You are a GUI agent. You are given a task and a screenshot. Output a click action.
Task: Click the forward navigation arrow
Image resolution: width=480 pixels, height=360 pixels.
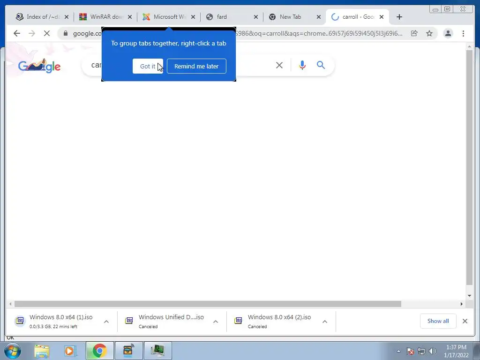[32, 33]
